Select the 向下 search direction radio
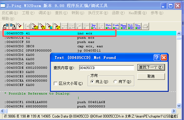Viewport: 184px width, 120px height. (x=115, y=82)
